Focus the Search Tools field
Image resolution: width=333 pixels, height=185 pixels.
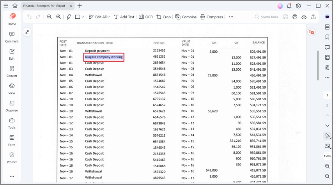pyautogui.click(x=267, y=17)
